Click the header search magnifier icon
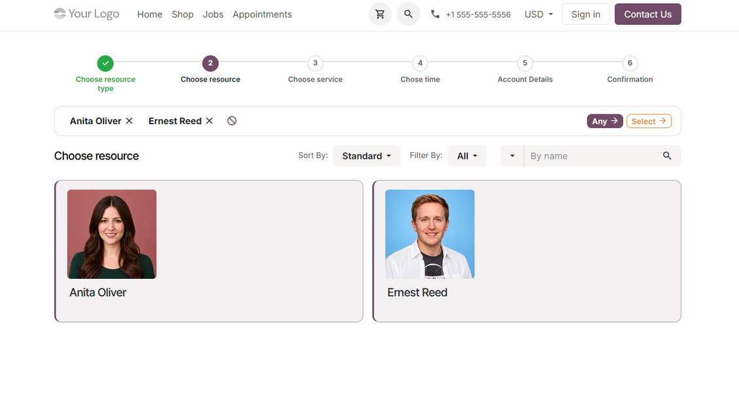The width and height of the screenshot is (739, 416). 408,14
